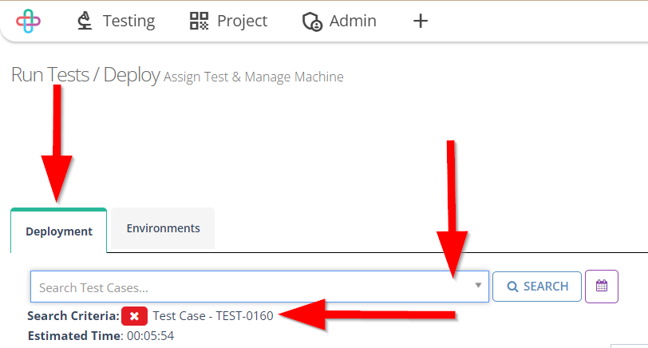Open the Project menu

[x=242, y=22]
